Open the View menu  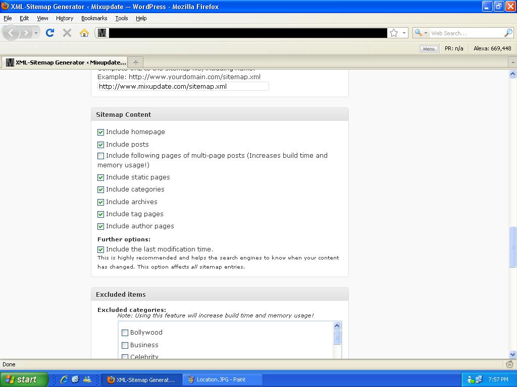click(x=42, y=18)
